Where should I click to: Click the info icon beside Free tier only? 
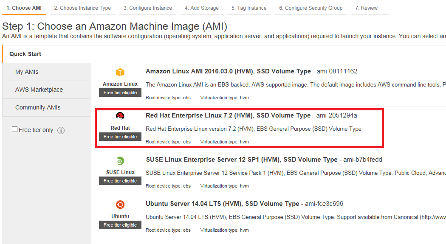point(61,130)
